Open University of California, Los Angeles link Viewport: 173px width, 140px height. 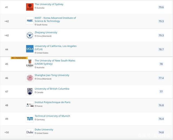pos(55,48)
